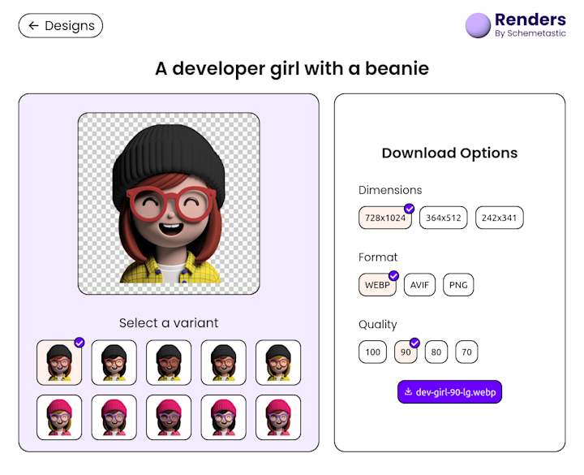Viewport: 584px width, 475px height.
Task: Choose the 242x341 dimension
Action: pyautogui.click(x=499, y=218)
